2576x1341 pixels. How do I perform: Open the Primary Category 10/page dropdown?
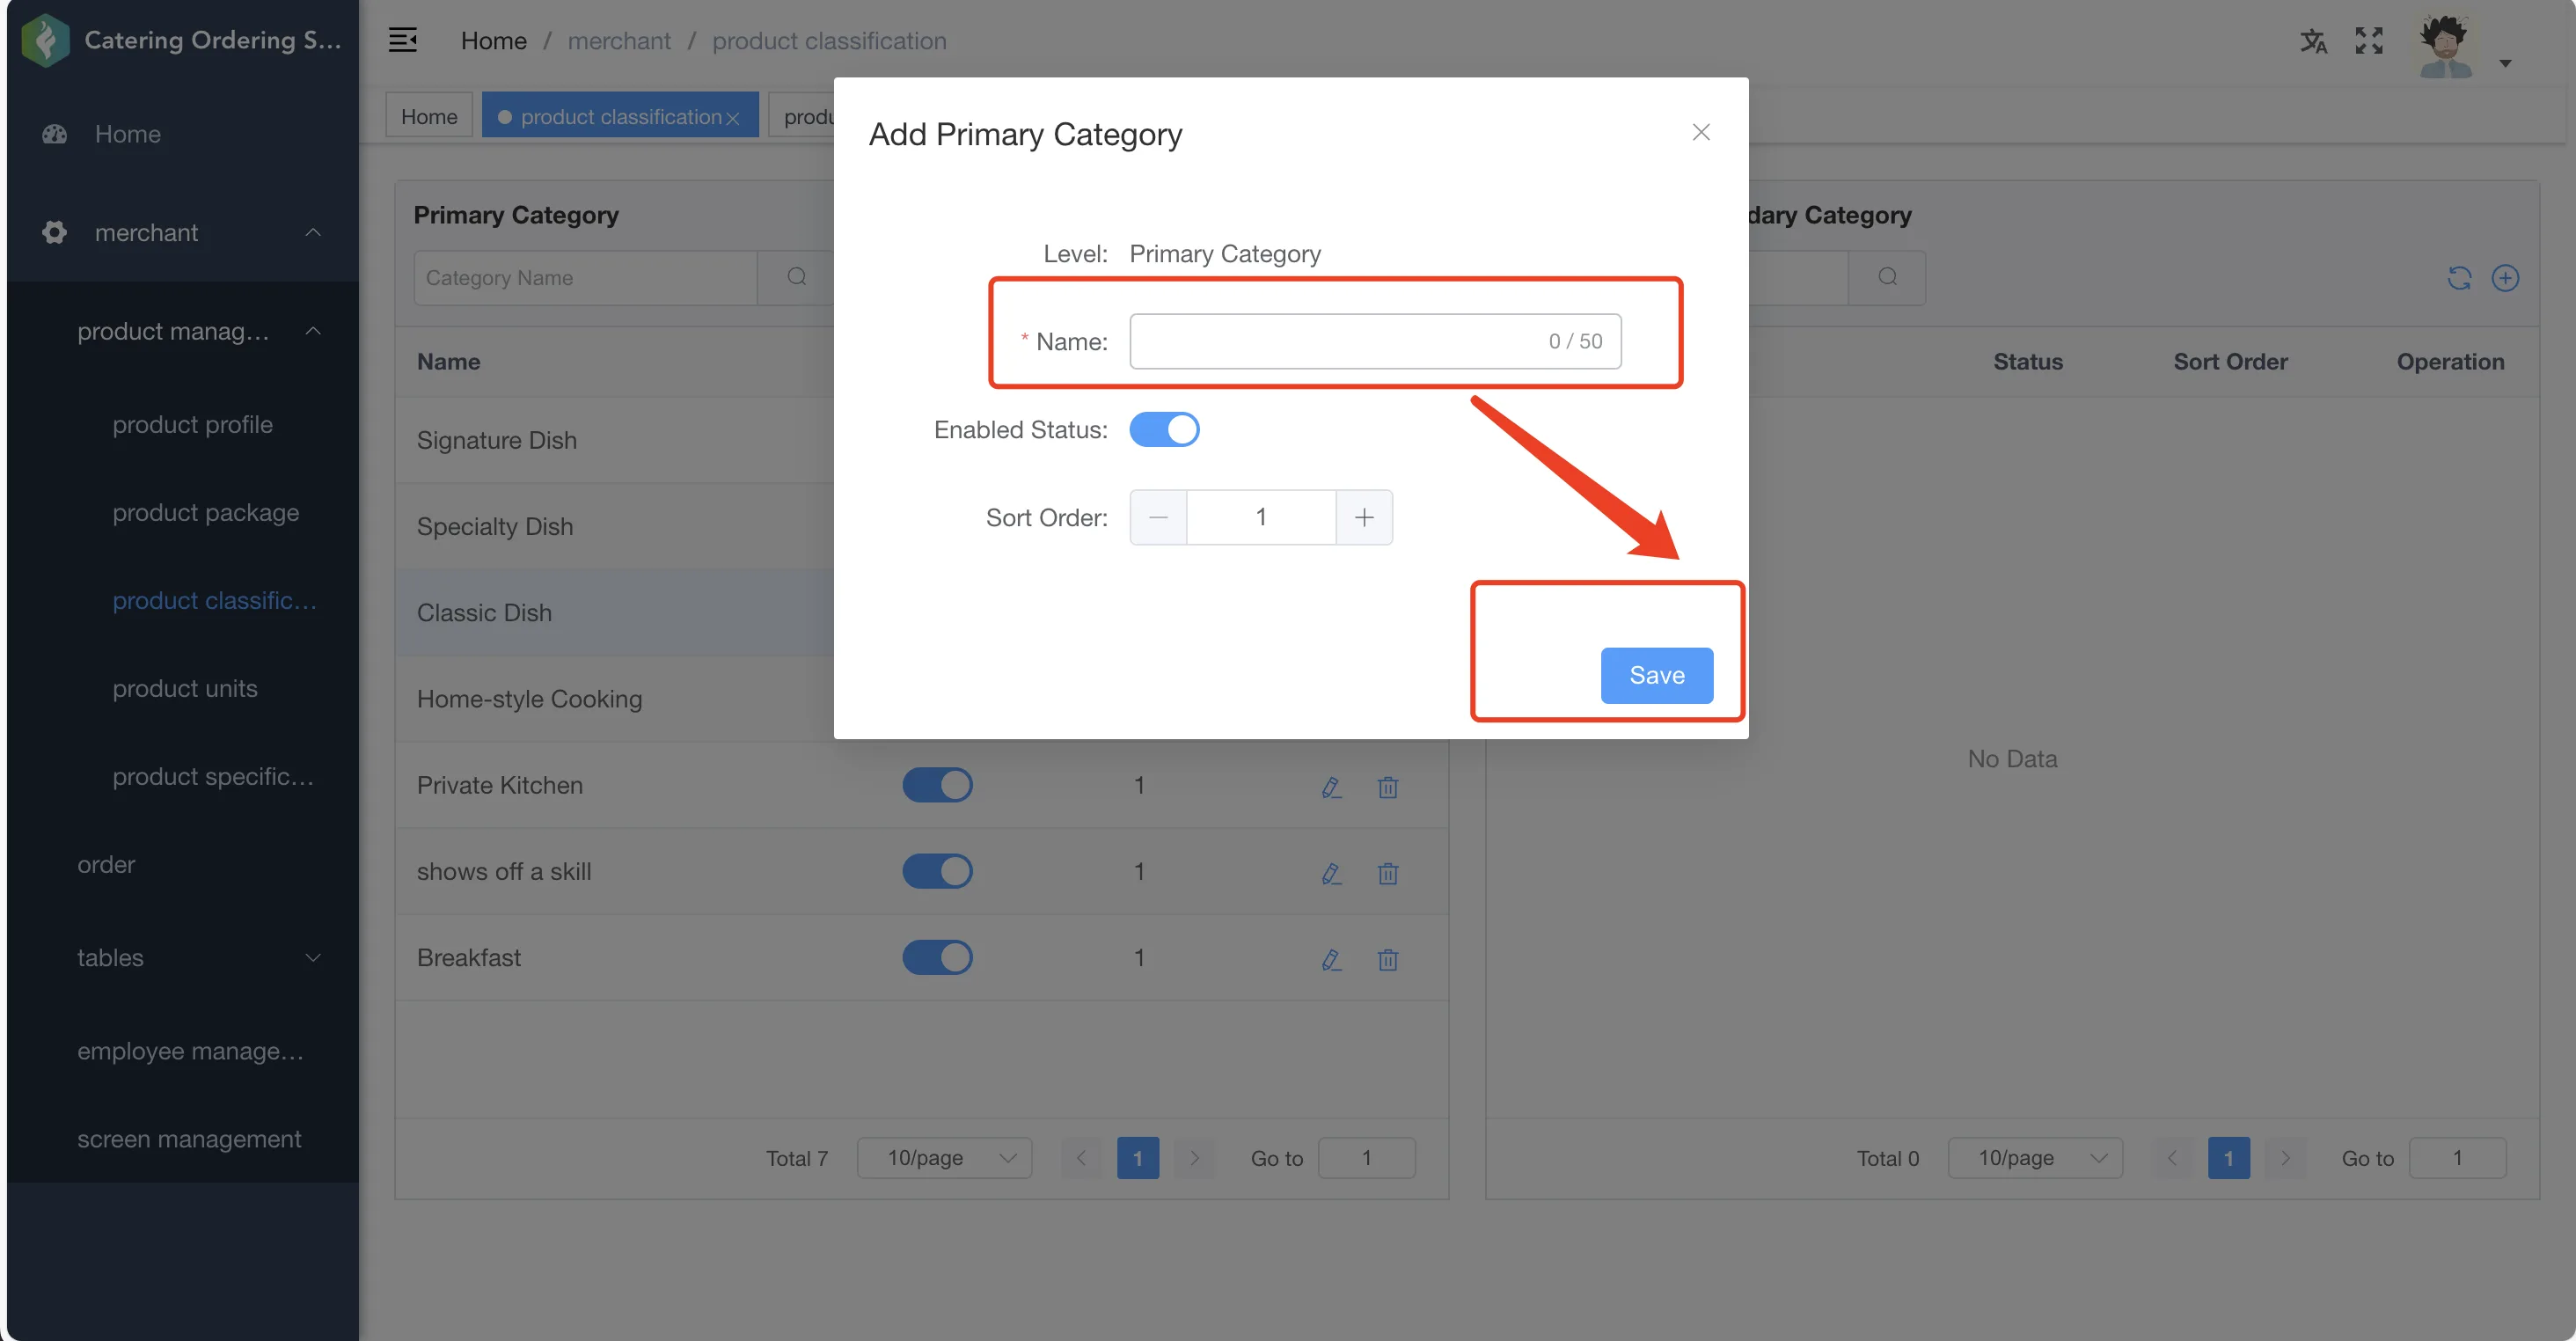(945, 1157)
